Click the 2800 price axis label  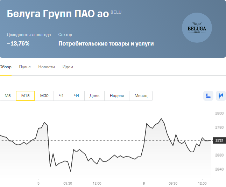tap(219, 113)
